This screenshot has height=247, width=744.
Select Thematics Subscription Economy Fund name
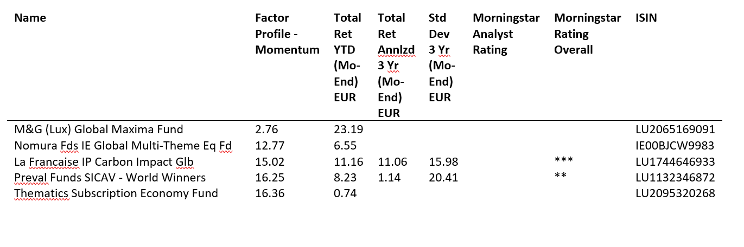(x=116, y=193)
